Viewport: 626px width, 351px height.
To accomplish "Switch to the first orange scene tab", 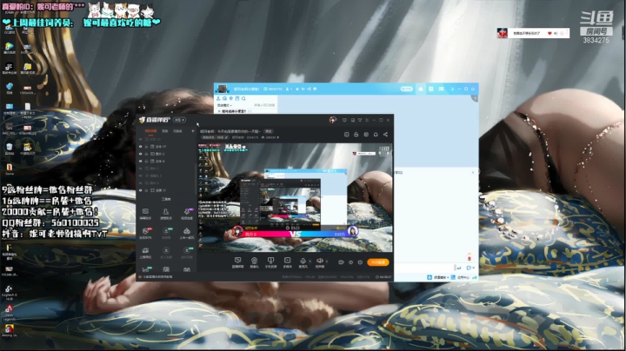I will point(150,131).
